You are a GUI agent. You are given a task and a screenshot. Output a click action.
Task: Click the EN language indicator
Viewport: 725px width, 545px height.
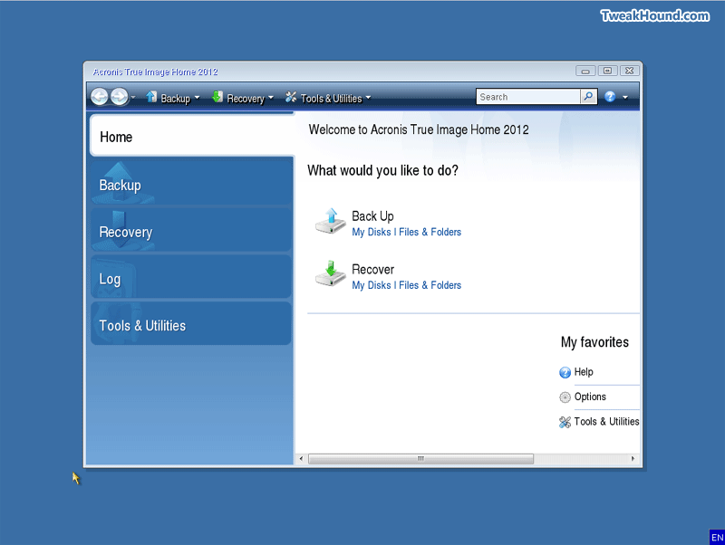click(717, 537)
